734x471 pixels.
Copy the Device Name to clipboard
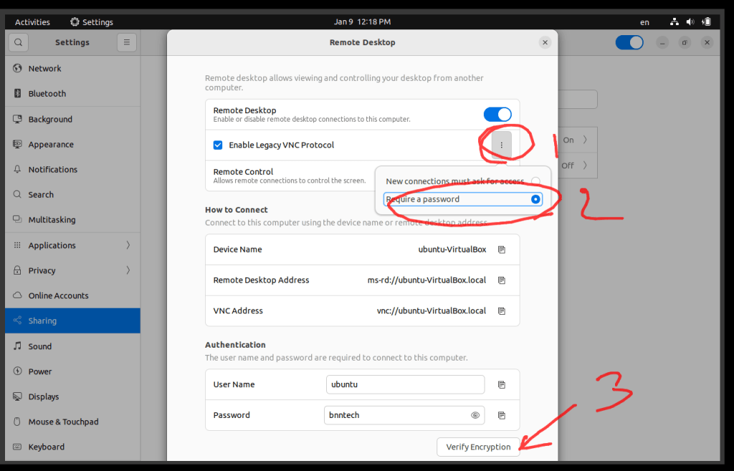(502, 249)
